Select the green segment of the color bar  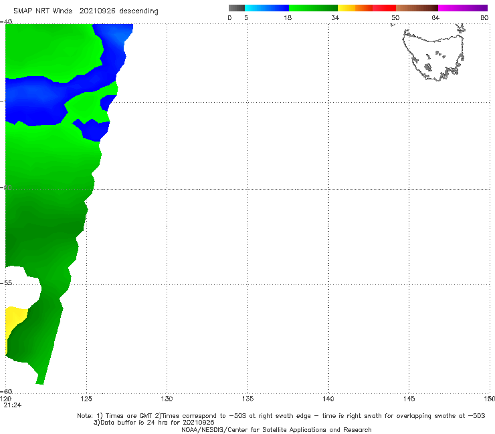click(x=313, y=8)
